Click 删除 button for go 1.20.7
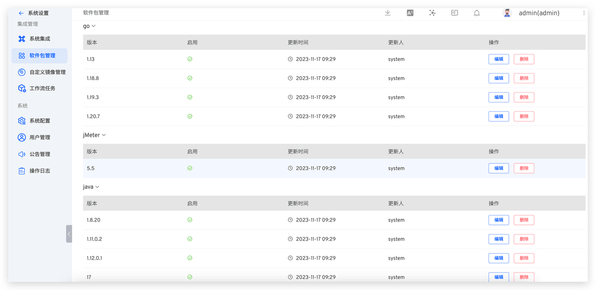Screen dimensions: 596x290 pyautogui.click(x=524, y=116)
